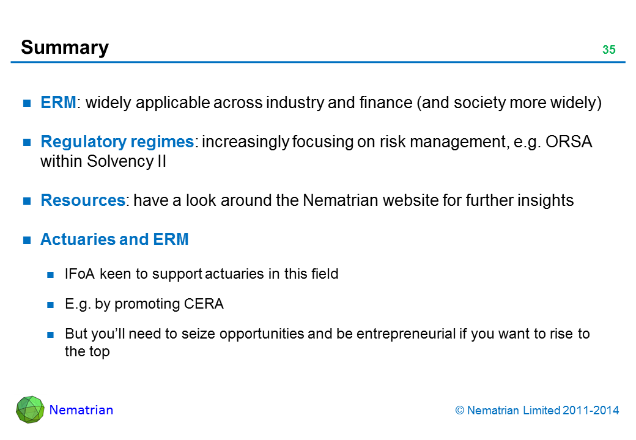This screenshot has width=636, height=440.
Task: Click the text "within Solvency II"
Action: point(103,161)
